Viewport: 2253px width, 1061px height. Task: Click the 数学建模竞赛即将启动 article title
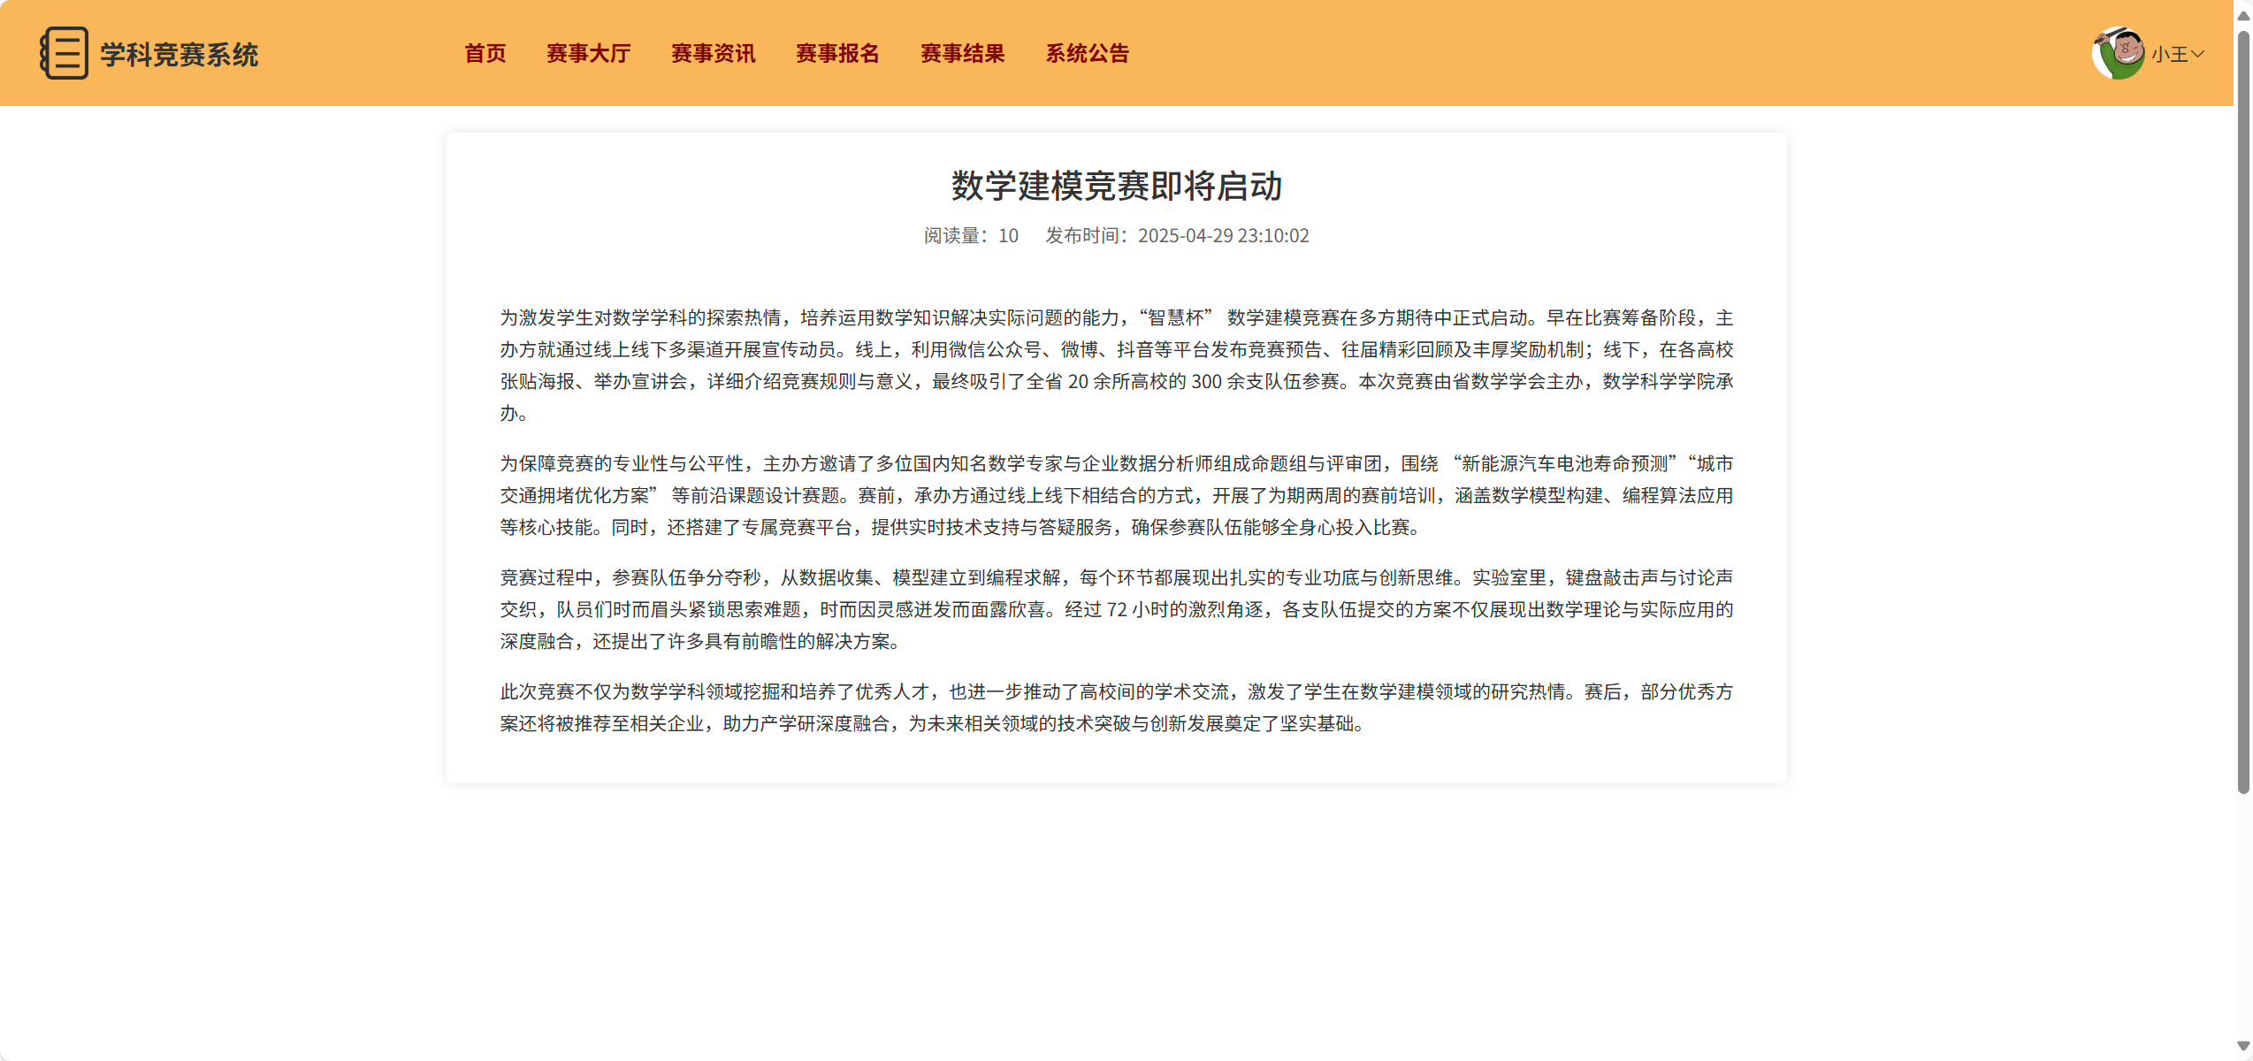(1116, 186)
